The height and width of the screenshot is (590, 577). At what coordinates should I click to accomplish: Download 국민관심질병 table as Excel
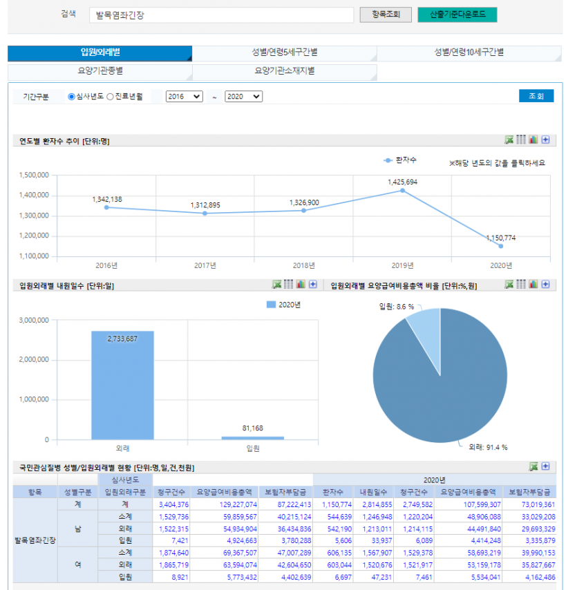coord(533,467)
